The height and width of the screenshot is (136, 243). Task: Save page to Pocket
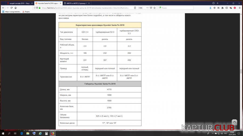point(151,8)
